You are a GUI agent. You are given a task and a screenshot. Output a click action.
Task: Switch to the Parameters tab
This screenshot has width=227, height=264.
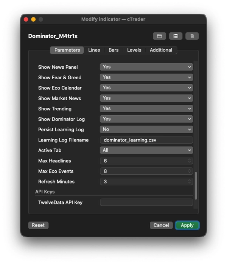[x=67, y=50]
